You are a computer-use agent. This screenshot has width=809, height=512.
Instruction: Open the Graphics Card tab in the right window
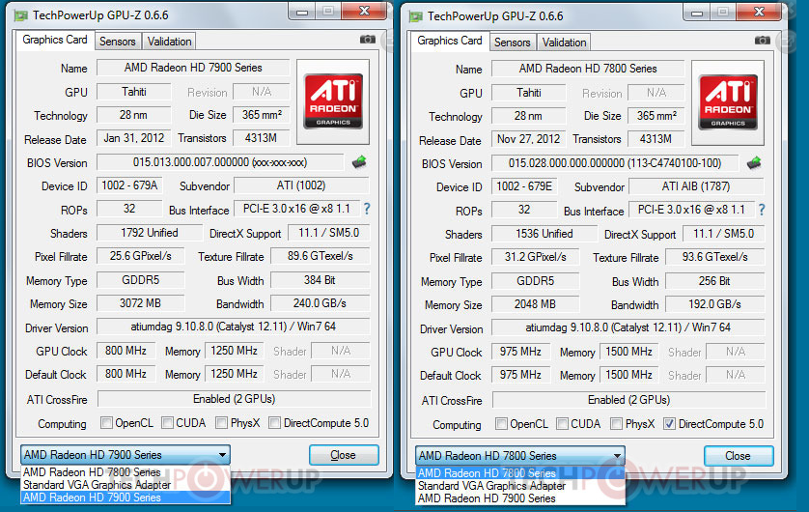(x=449, y=41)
